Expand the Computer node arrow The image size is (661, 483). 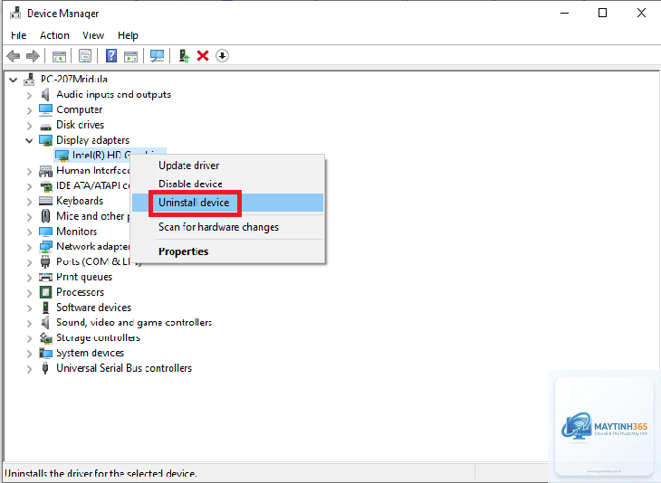[29, 110]
